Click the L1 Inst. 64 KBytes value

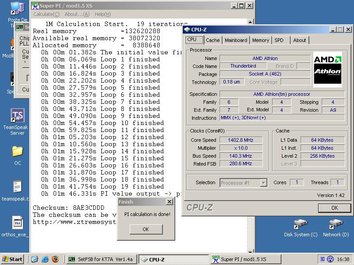[x=323, y=148]
